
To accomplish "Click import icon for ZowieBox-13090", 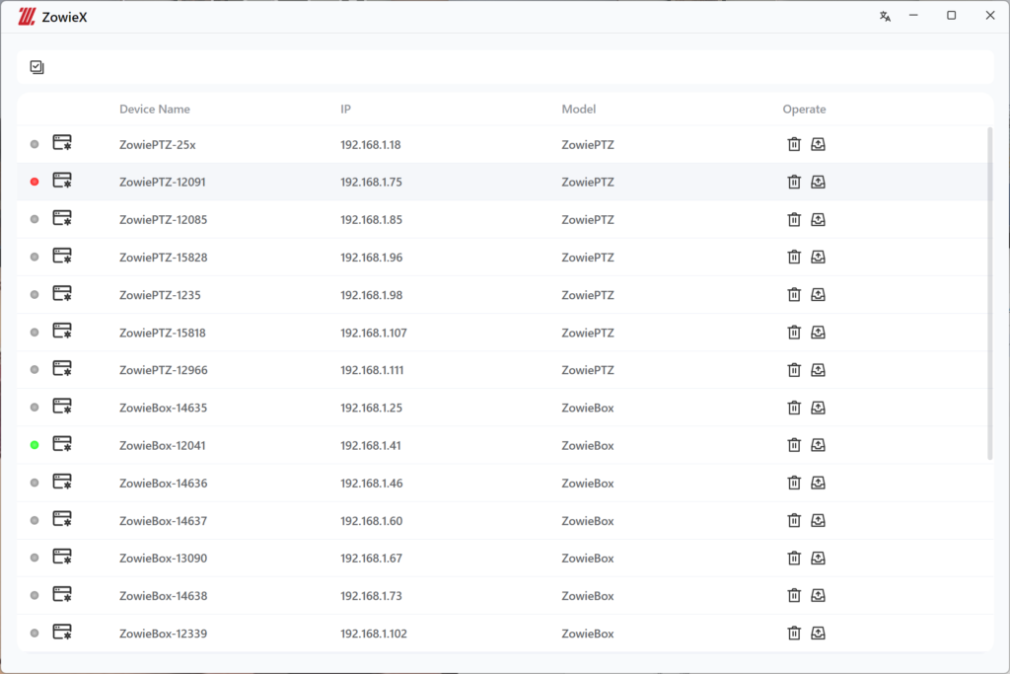I will (x=818, y=559).
